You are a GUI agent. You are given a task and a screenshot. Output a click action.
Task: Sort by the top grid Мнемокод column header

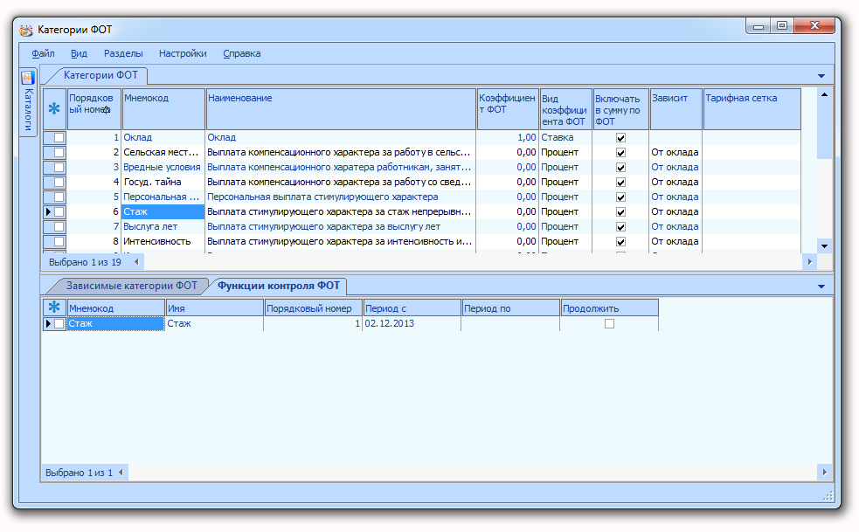tap(163, 109)
